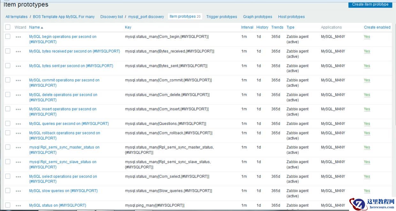Screen dimensions: 396x211
Task: Open MySQL rollback operations per second item
Action: [65, 136]
